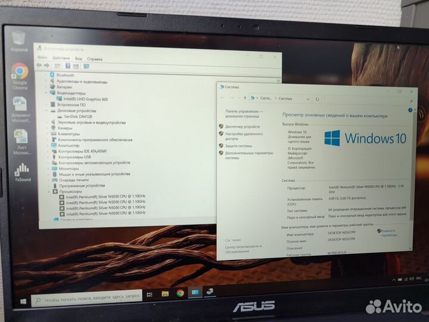
Task: Select the Очереди печати category
Action: (x=74, y=180)
